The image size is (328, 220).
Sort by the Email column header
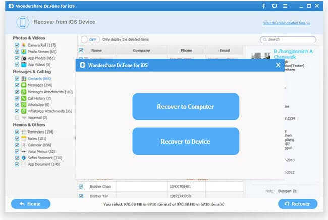[x=225, y=51]
